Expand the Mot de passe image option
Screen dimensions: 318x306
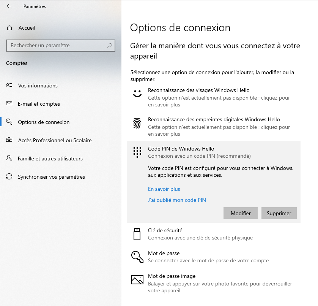coord(214,283)
